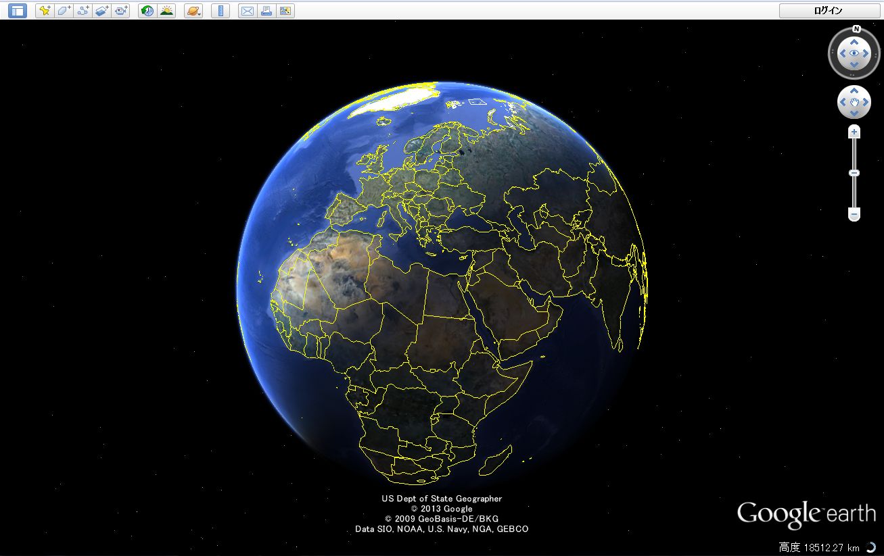Click the zoom in plus button
The image size is (884, 556).
[x=854, y=132]
